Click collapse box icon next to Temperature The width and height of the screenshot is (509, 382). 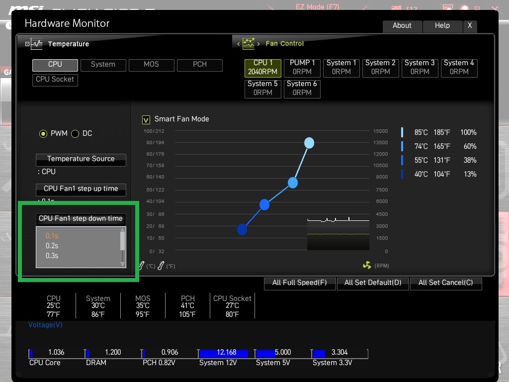27,44
